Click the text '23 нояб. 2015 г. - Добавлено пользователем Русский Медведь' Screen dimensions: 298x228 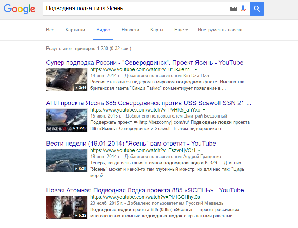click(x=157, y=203)
